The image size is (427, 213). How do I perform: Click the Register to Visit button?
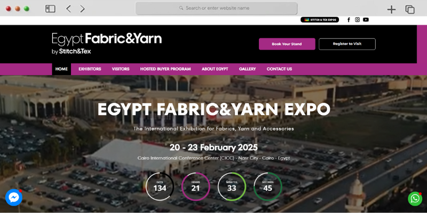[x=347, y=44]
